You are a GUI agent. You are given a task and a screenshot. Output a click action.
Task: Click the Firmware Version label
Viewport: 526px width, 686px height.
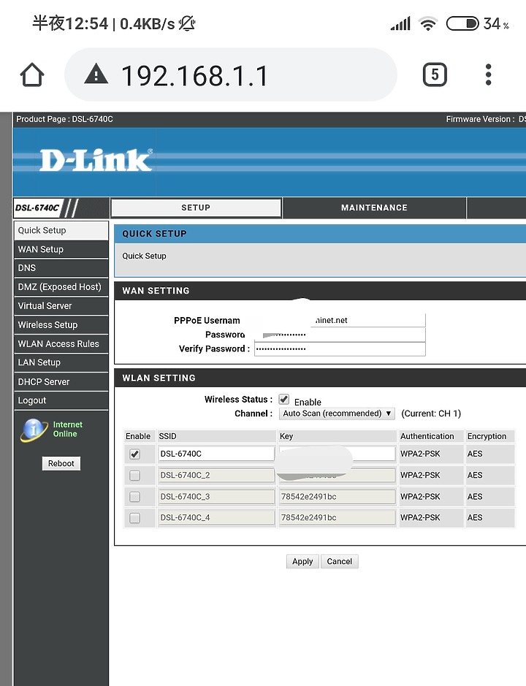click(x=480, y=119)
